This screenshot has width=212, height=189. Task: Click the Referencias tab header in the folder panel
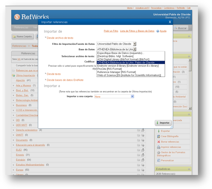28,53
